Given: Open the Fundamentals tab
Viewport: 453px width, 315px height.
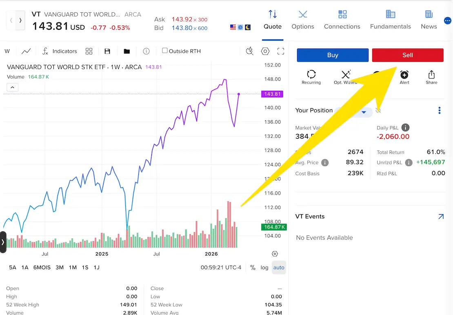Looking at the screenshot, I should (390, 20).
